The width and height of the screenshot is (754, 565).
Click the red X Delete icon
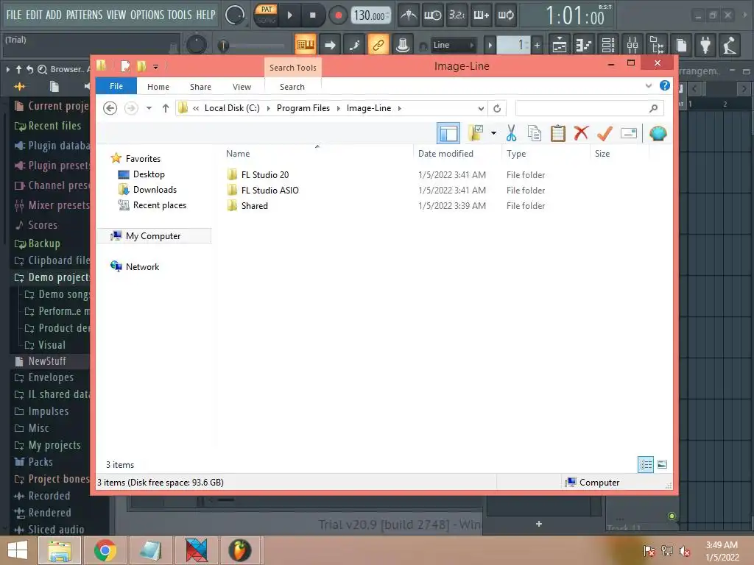[x=582, y=133]
